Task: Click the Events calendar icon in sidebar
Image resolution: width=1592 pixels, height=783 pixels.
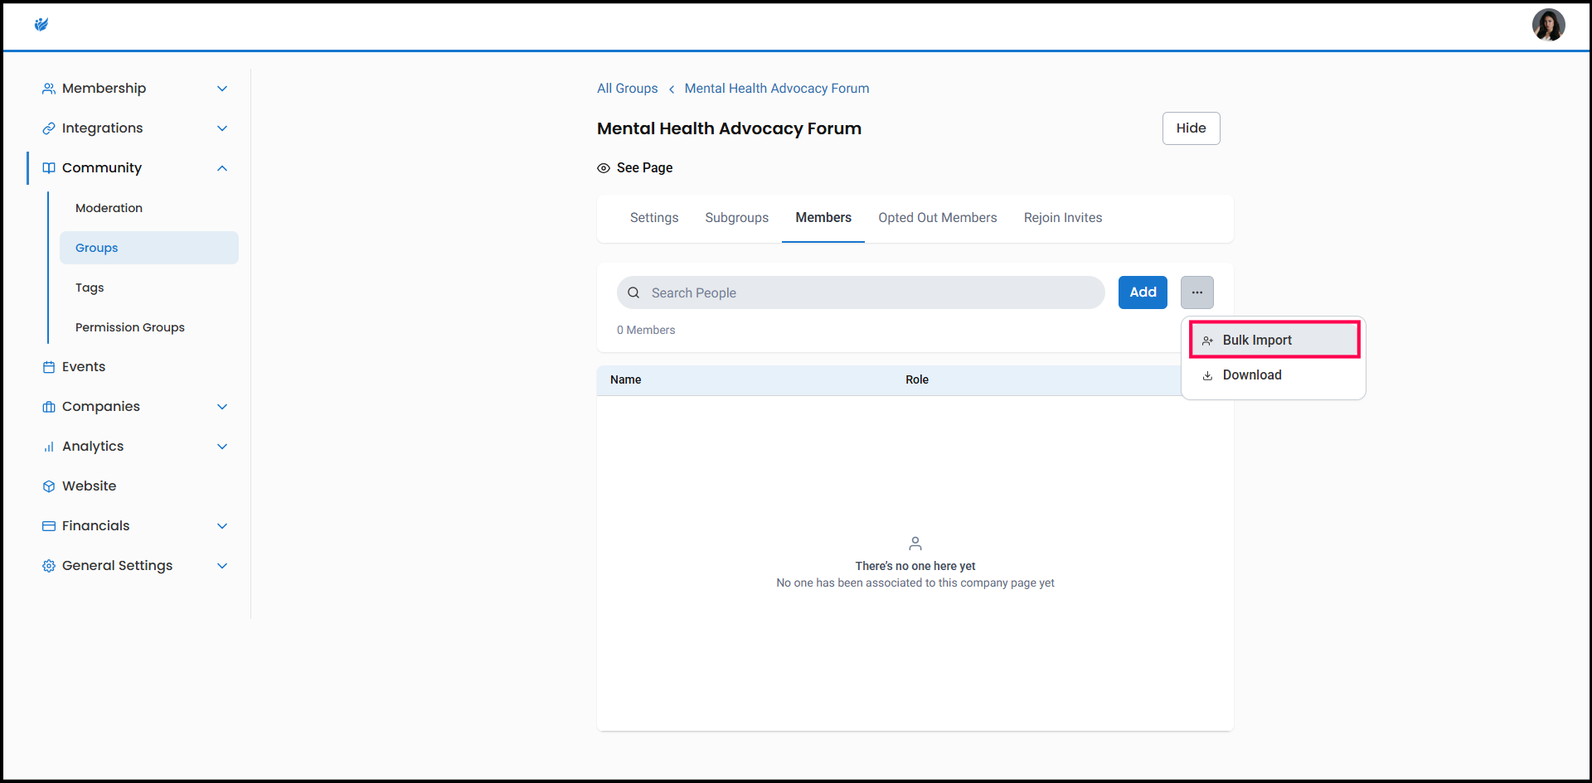Action: pyautogui.click(x=49, y=367)
